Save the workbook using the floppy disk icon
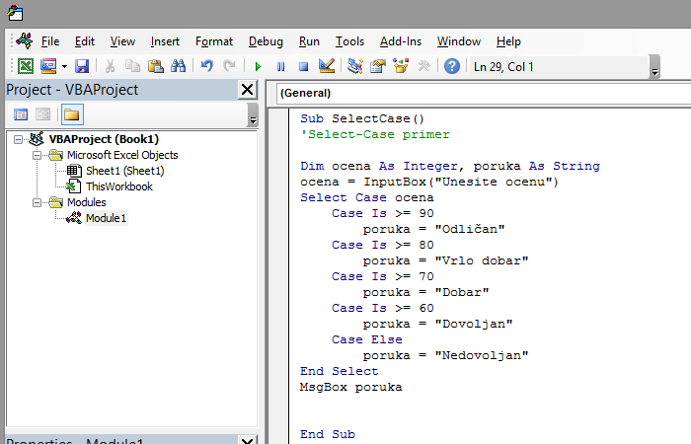Screen dimensions: 691x444 pyautogui.click(x=82, y=66)
